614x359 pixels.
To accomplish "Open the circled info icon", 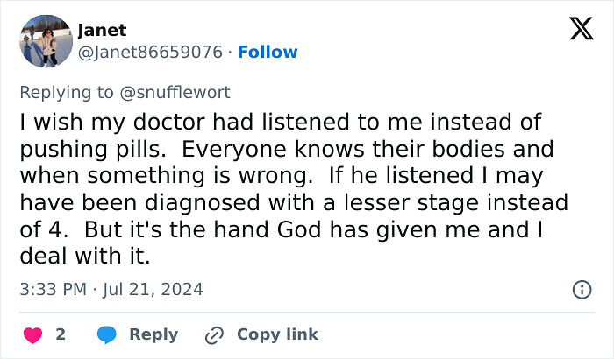I will (x=581, y=288).
